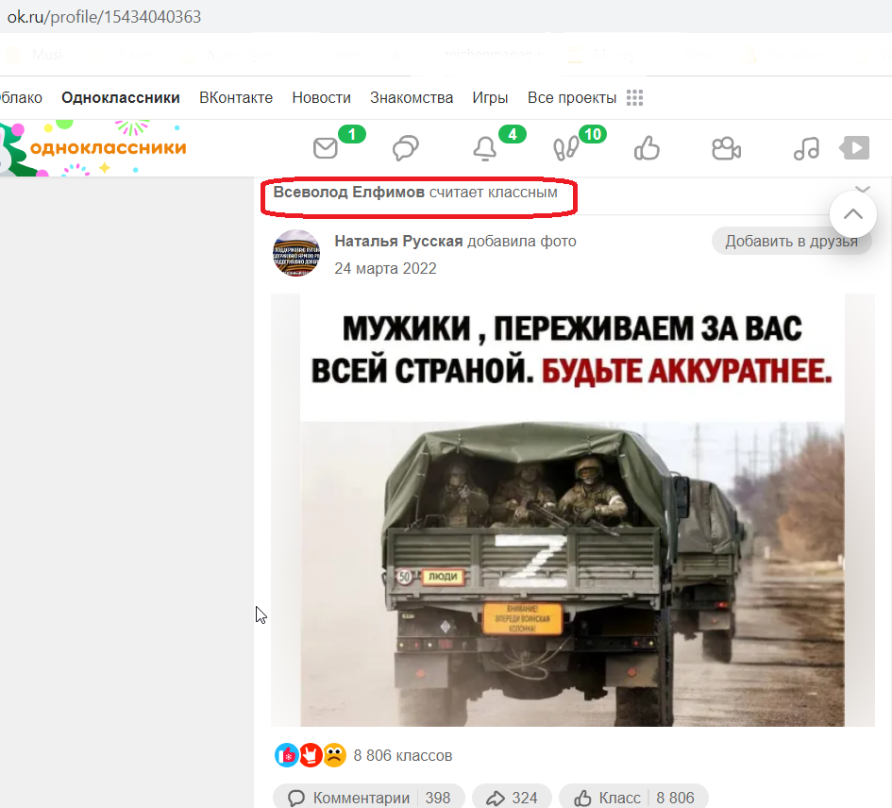This screenshot has height=808, width=892.
Task: Click 8 806 классов reactions count
Action: click(x=403, y=756)
